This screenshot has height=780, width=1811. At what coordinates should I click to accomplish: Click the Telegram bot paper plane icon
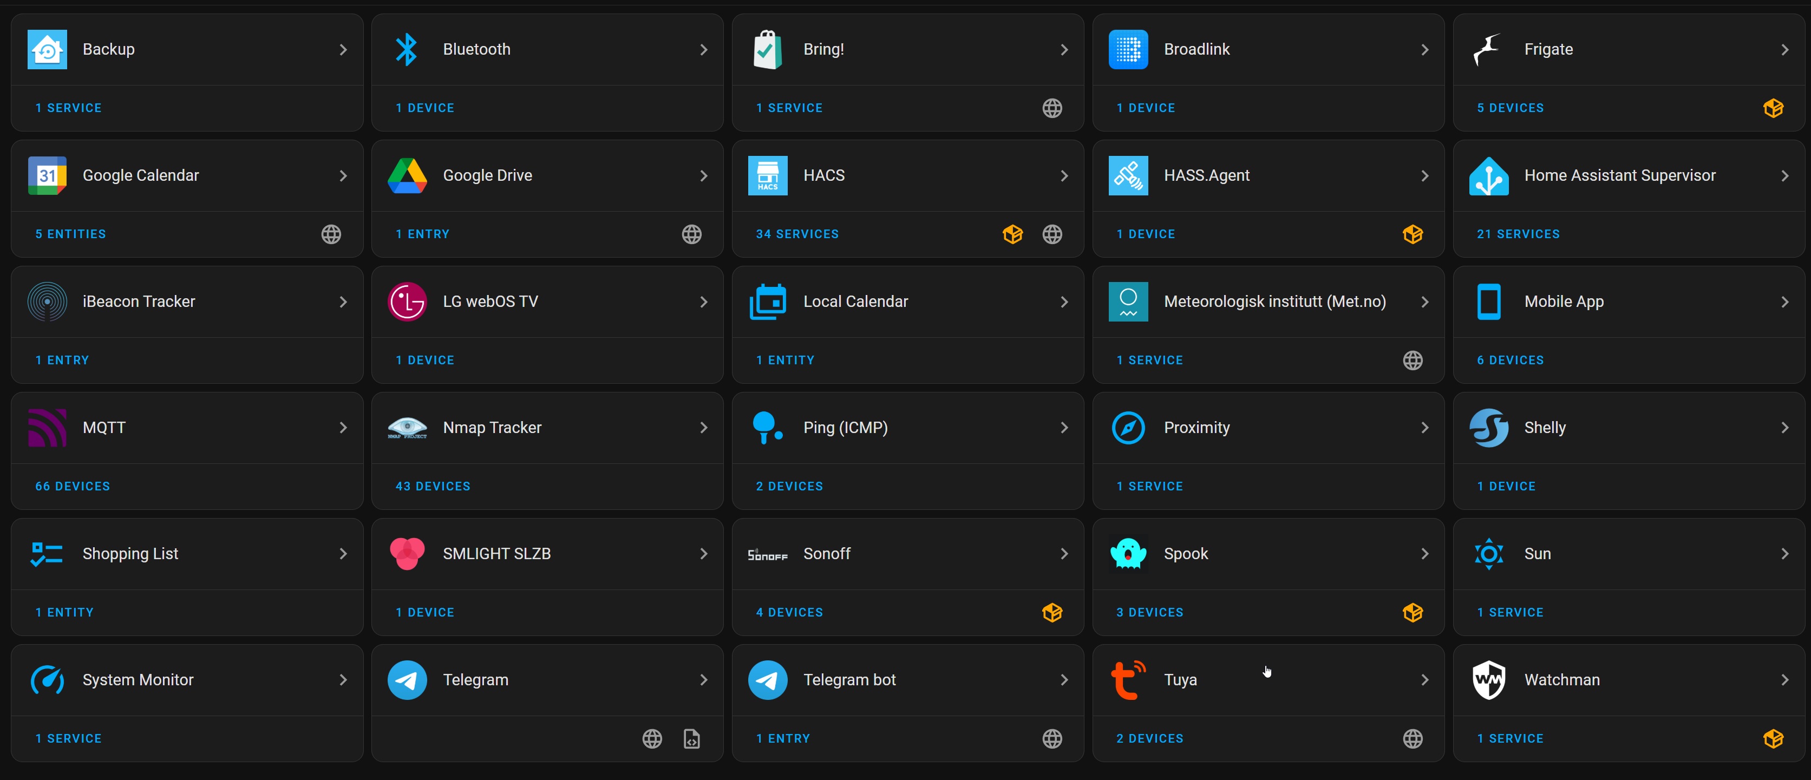768,679
